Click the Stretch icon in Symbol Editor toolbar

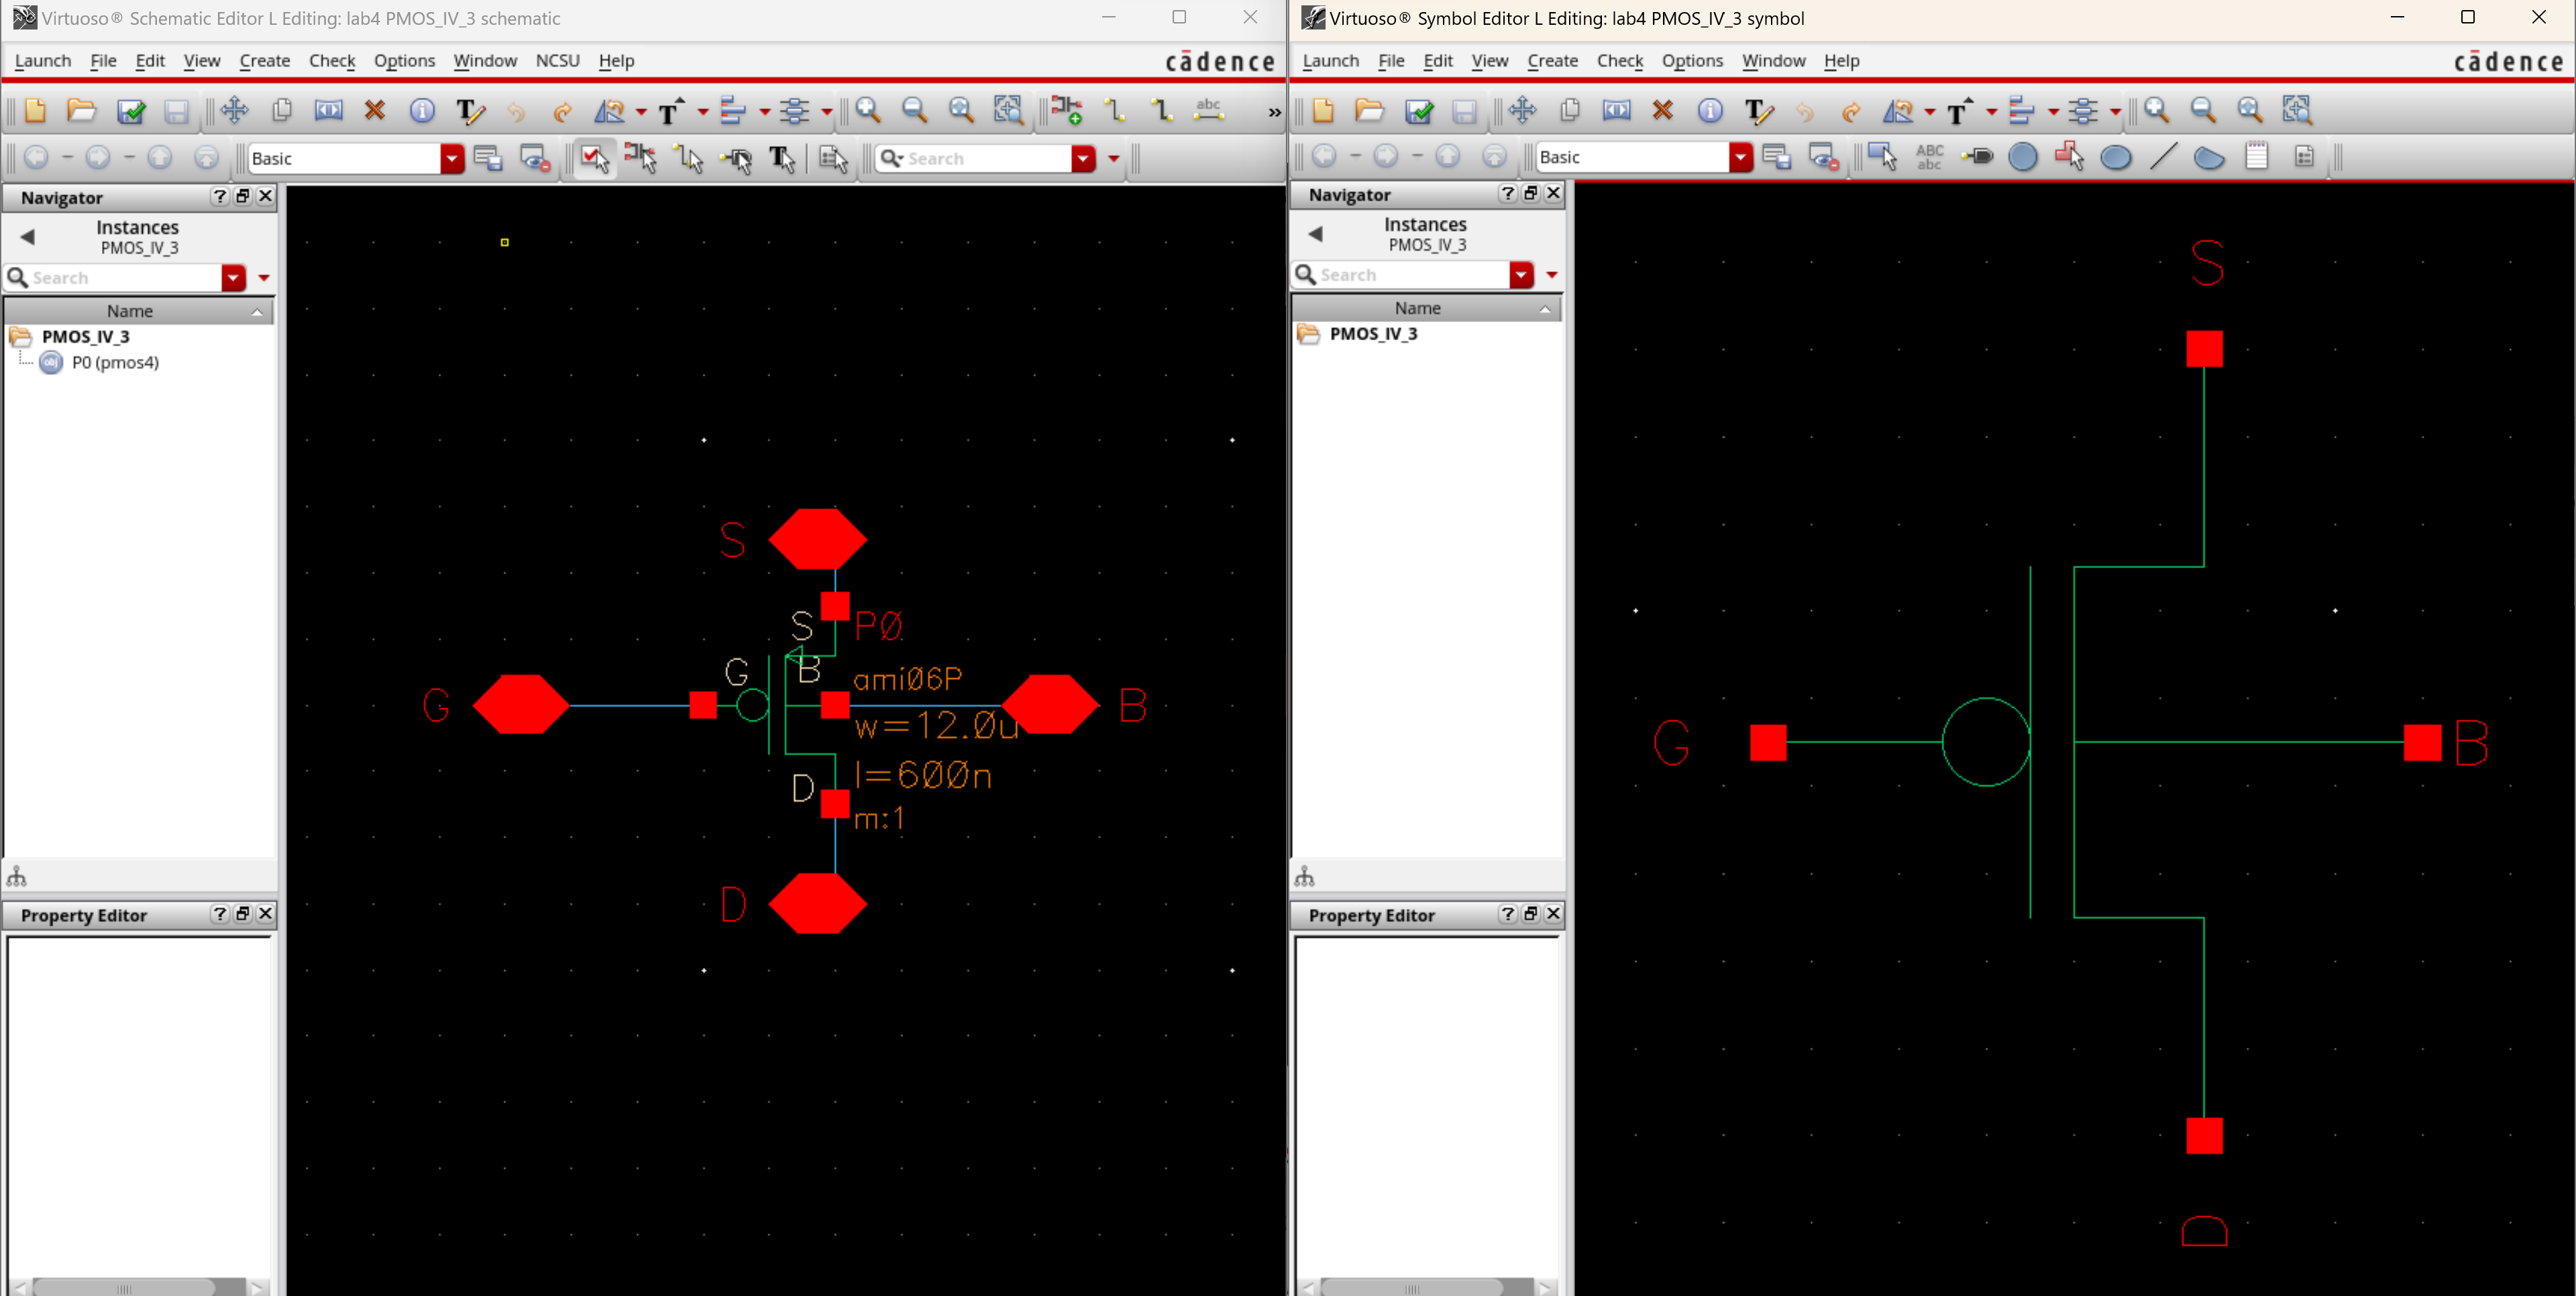point(1616,111)
